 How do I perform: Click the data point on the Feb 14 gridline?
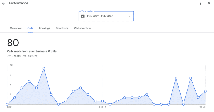(103, 101)
